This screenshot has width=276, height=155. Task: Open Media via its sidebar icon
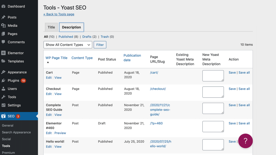click(x=4, y=26)
